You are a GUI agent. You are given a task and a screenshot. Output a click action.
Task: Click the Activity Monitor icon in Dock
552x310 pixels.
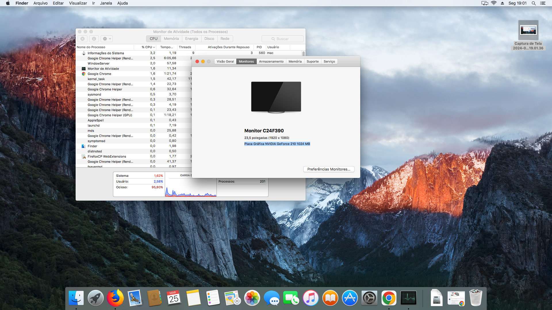click(x=409, y=298)
